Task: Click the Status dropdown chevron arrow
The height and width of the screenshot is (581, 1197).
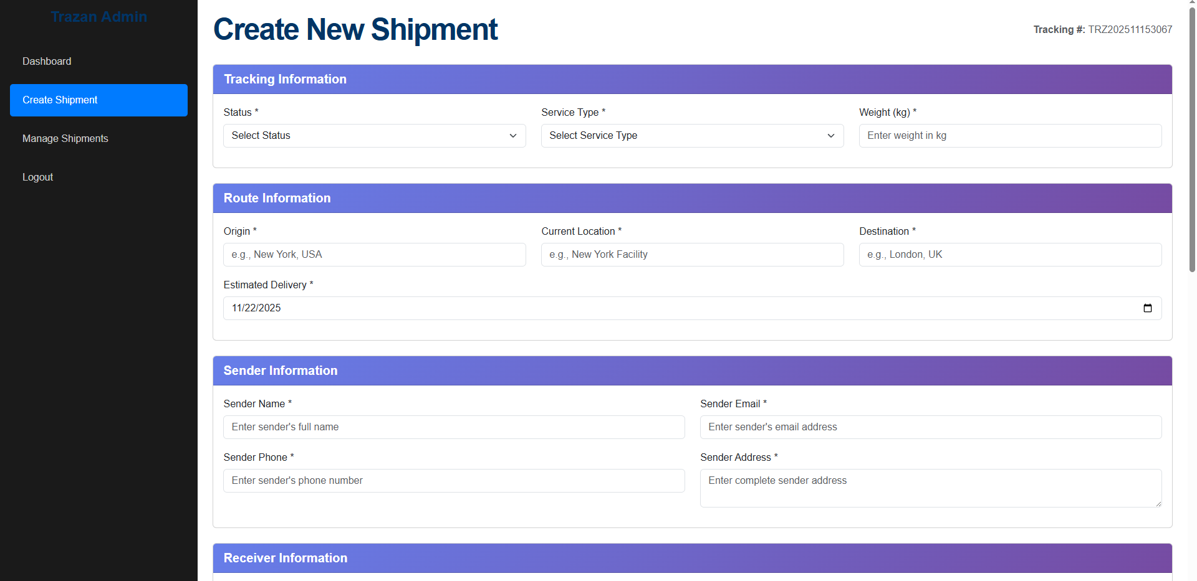Action: pos(513,136)
